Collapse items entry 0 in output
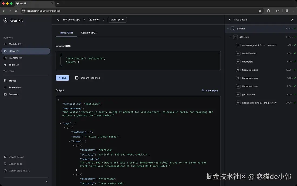This screenshot has width=297, height=186. pos(74,146)
